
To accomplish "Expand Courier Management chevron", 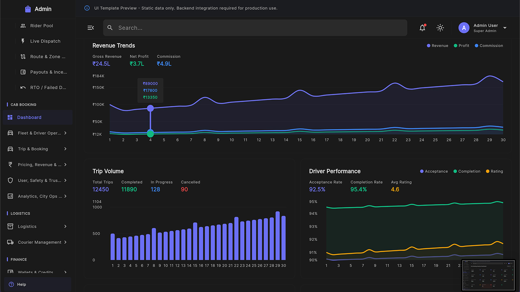I will [x=65, y=242].
